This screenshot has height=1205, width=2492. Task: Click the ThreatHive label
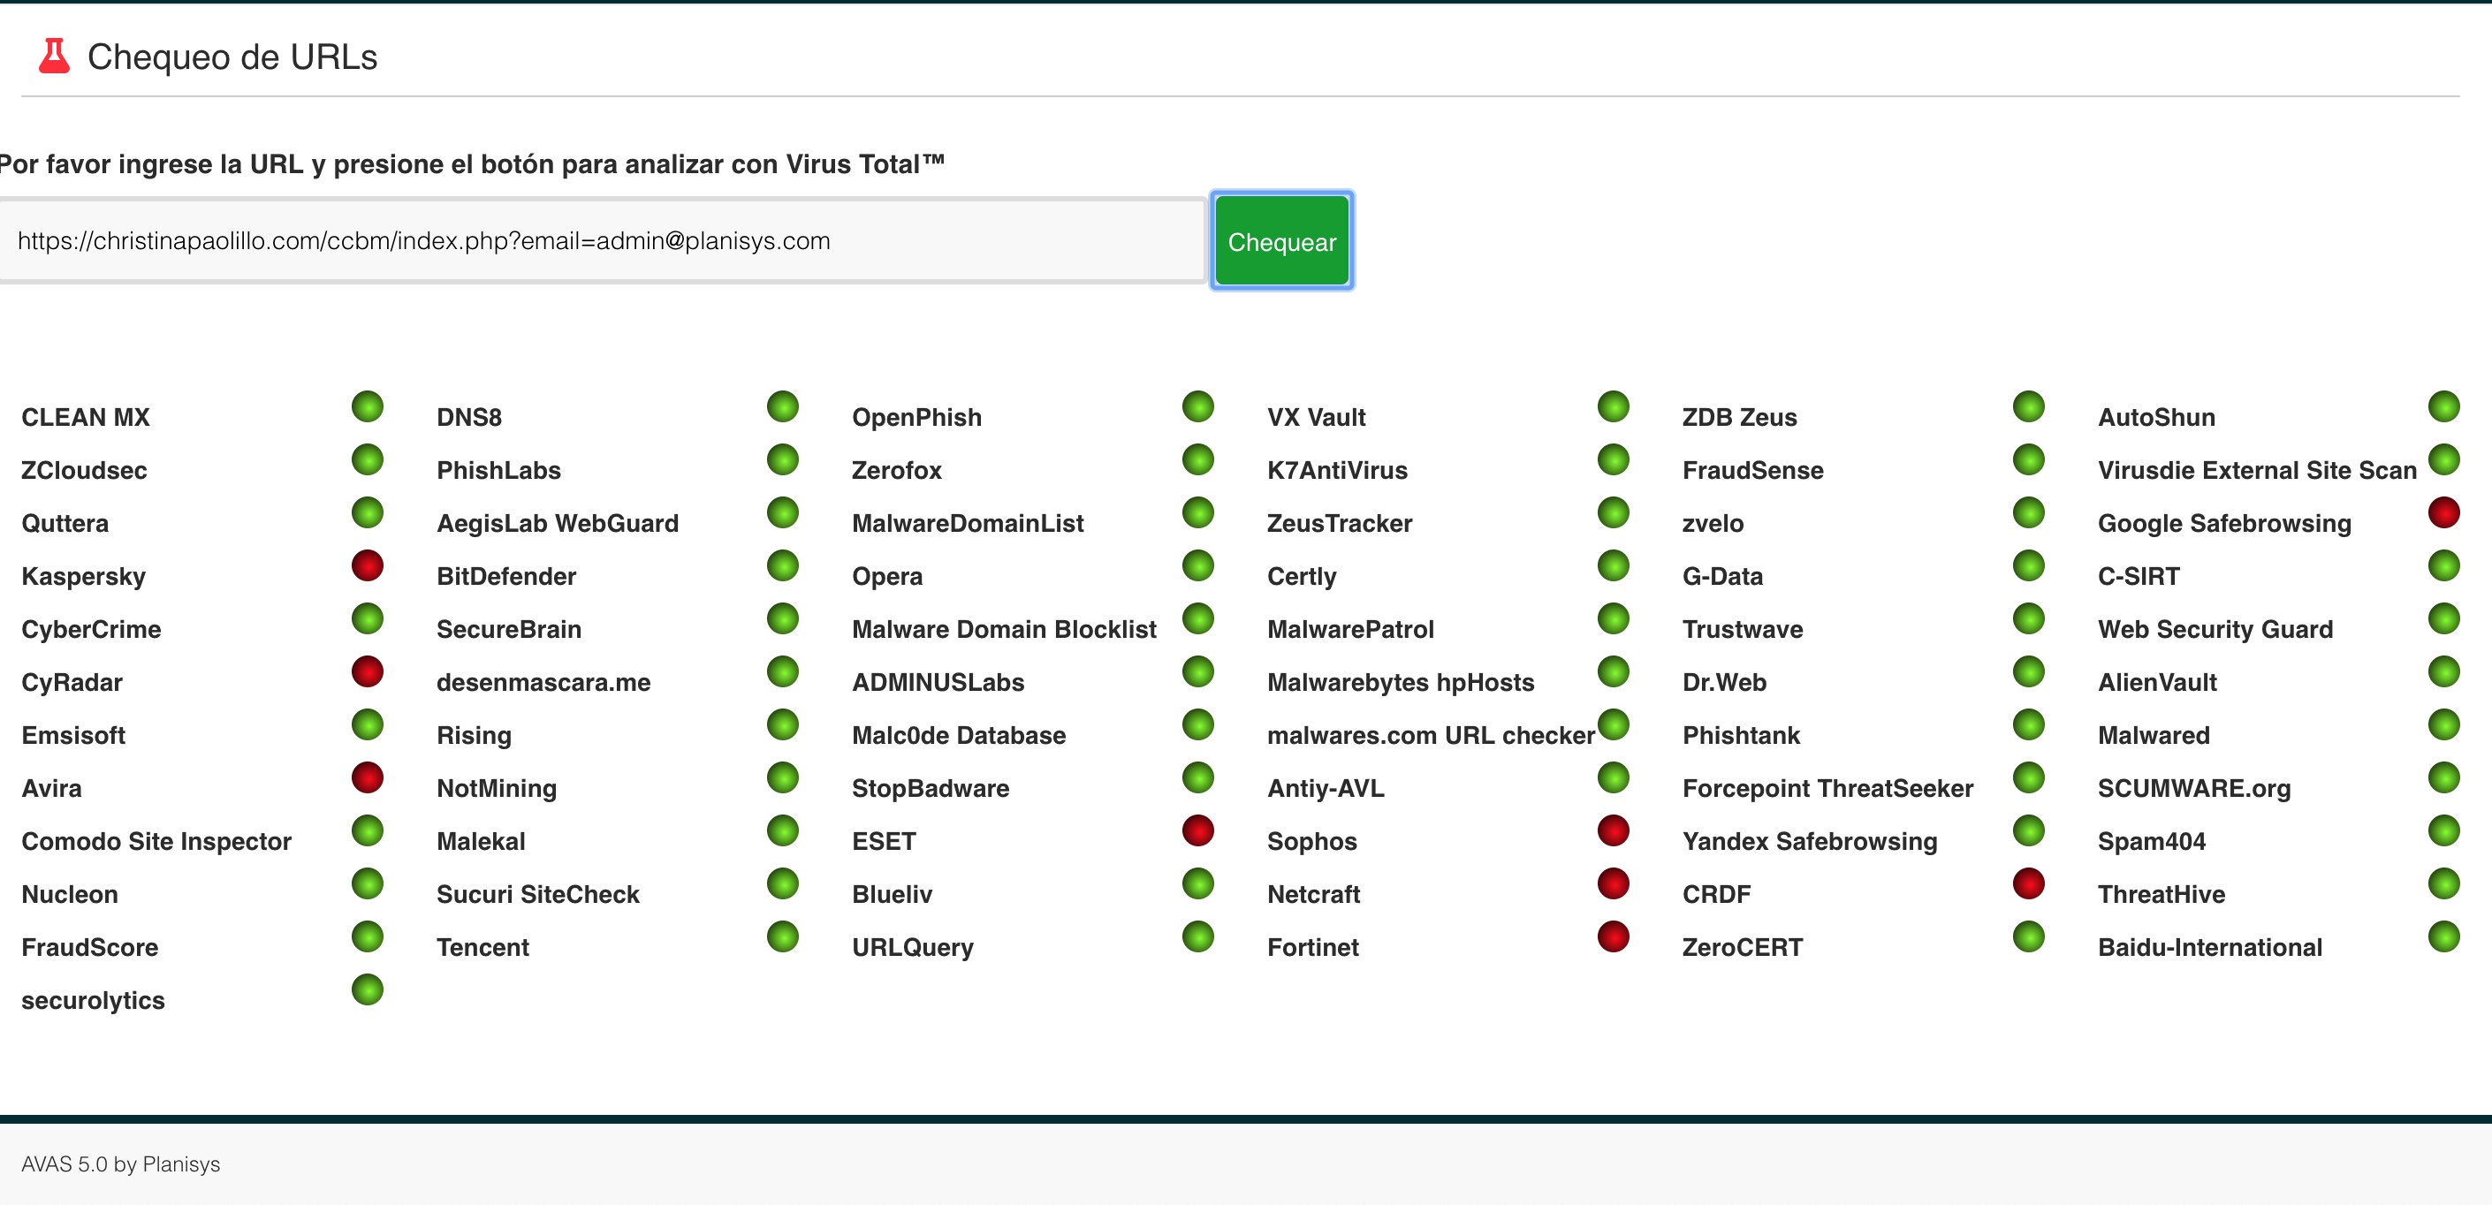2162,894
